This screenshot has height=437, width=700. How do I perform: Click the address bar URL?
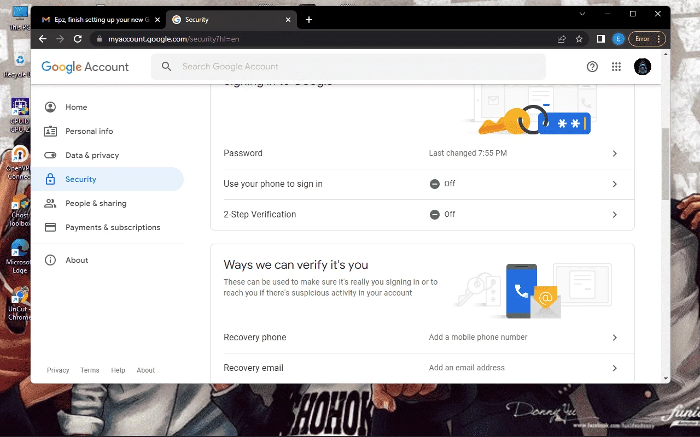coord(173,39)
